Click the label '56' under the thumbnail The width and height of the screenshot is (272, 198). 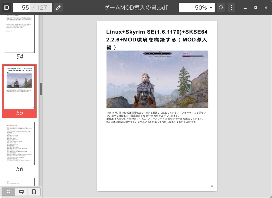20,169
